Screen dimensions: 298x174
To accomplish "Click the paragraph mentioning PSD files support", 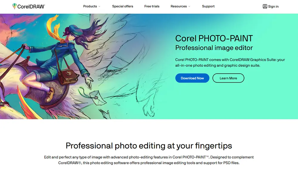I will click(149, 160).
